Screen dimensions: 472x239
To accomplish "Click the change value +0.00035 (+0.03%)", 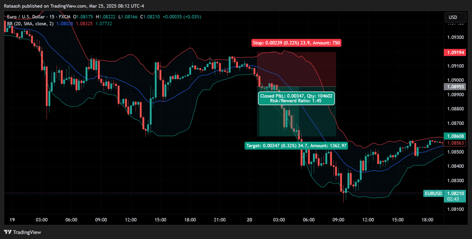I will click(183, 17).
